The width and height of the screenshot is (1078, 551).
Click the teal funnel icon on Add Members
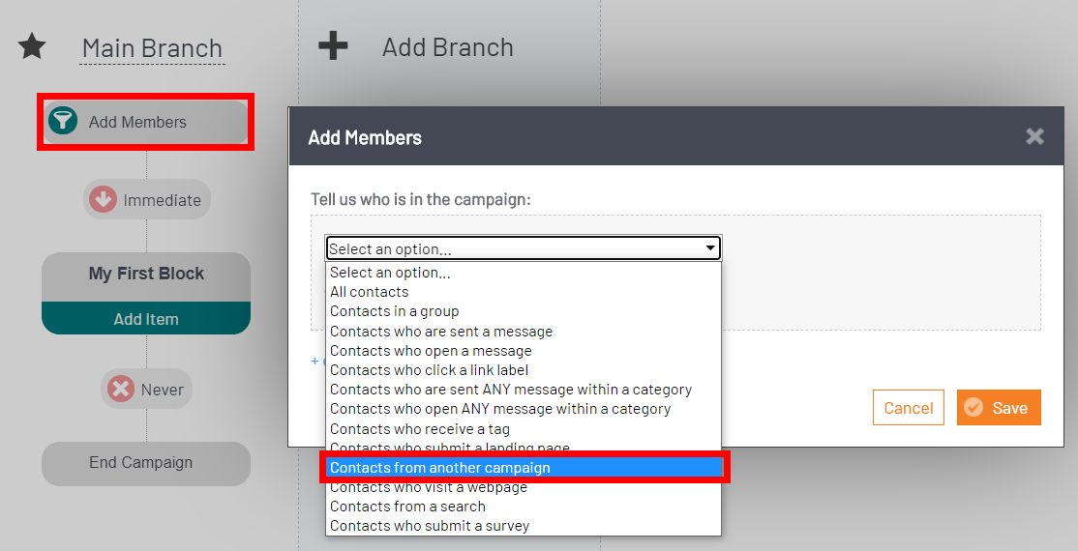(x=63, y=121)
